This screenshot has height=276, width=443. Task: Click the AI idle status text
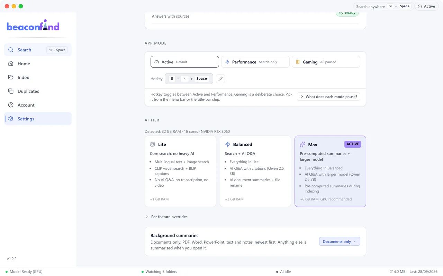pos(286,272)
